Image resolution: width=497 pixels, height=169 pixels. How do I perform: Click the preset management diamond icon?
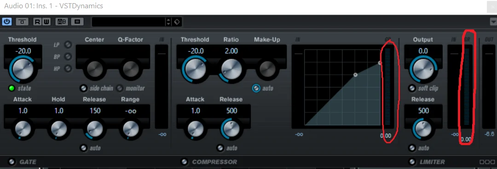click(177, 22)
